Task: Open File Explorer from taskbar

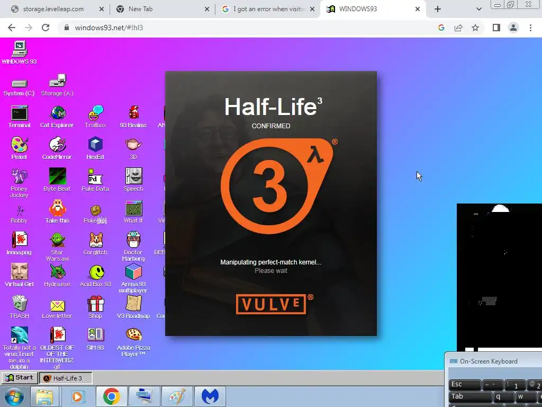Action: [44, 396]
